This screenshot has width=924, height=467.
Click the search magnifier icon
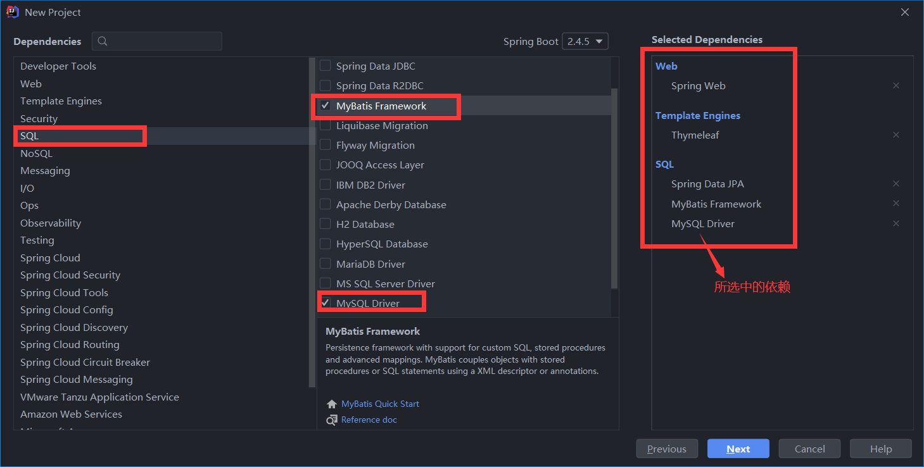103,41
